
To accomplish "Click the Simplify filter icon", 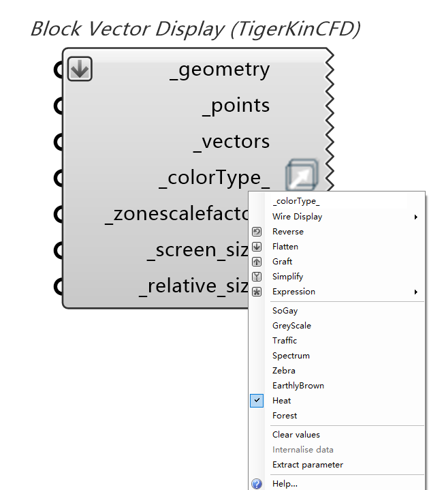I will 257,277.
